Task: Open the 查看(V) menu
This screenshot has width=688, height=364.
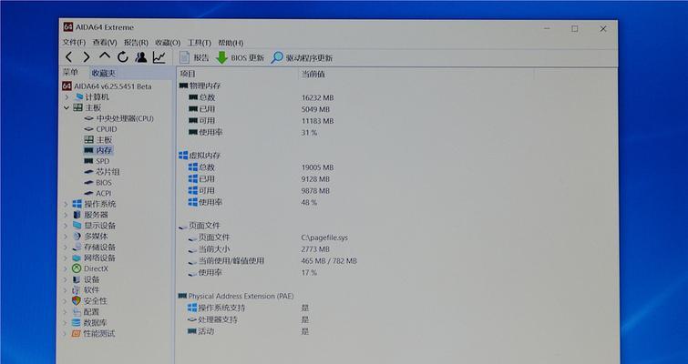Action: click(x=105, y=43)
